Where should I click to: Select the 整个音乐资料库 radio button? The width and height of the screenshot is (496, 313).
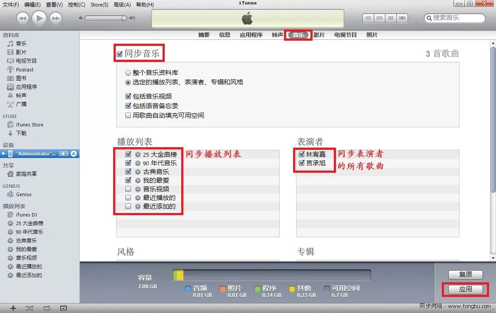[x=128, y=73]
